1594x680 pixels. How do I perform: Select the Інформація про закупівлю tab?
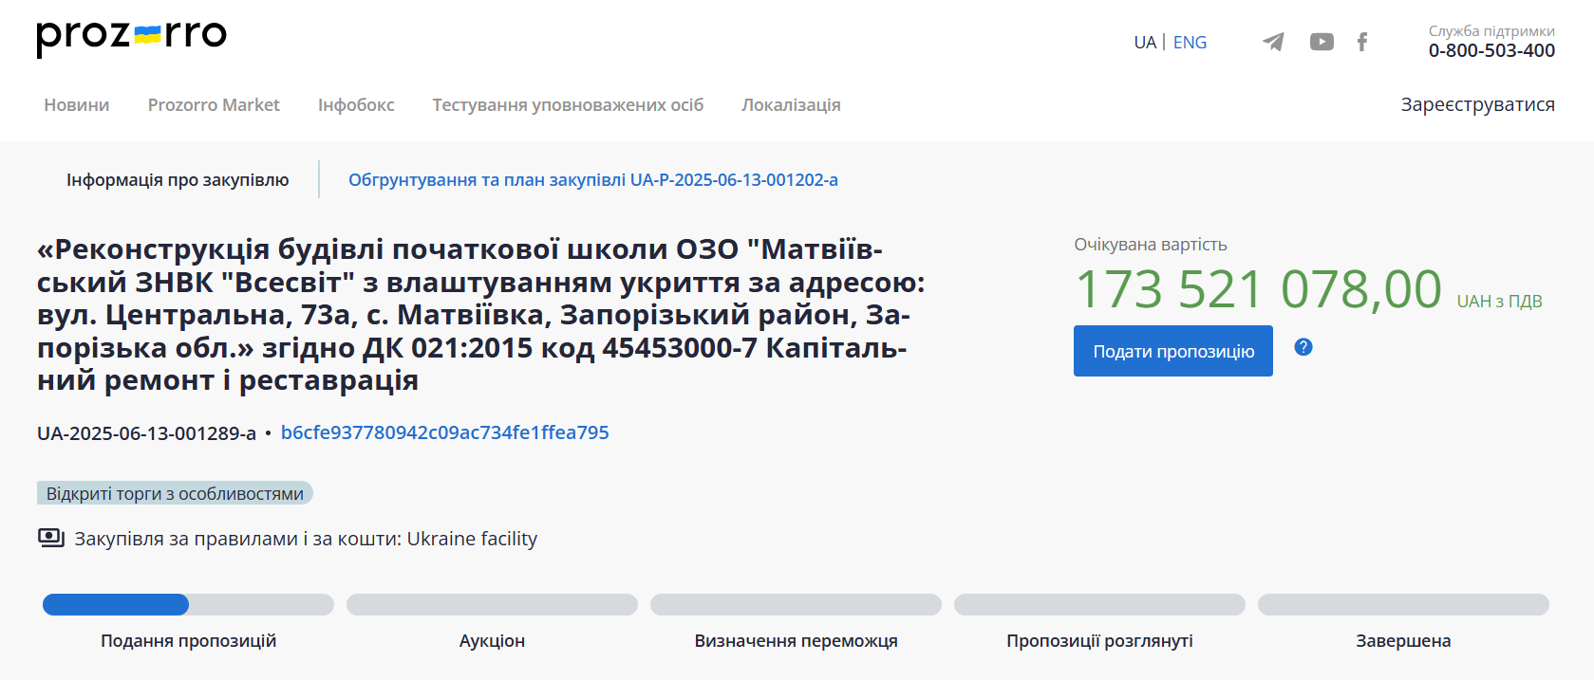coord(178,179)
